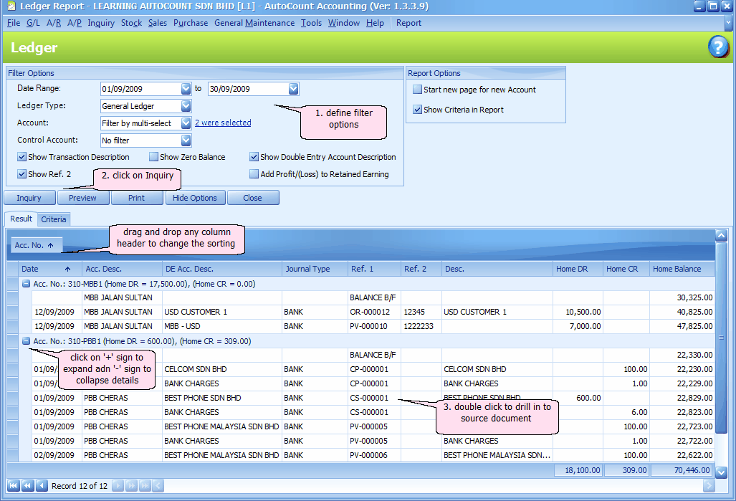Click the Preview button
The height and width of the screenshot is (501, 736).
83,198
